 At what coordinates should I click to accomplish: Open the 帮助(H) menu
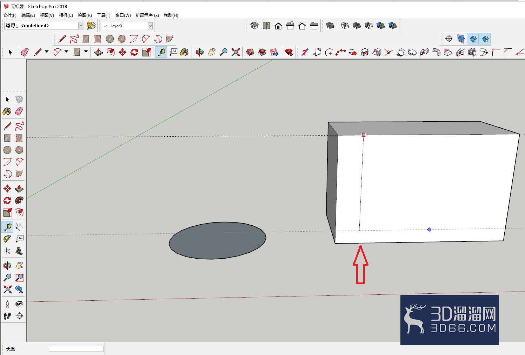coord(171,15)
